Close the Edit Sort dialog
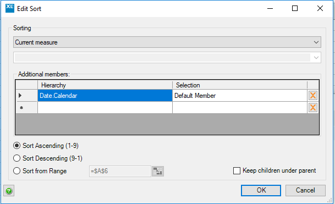 [x=320, y=8]
